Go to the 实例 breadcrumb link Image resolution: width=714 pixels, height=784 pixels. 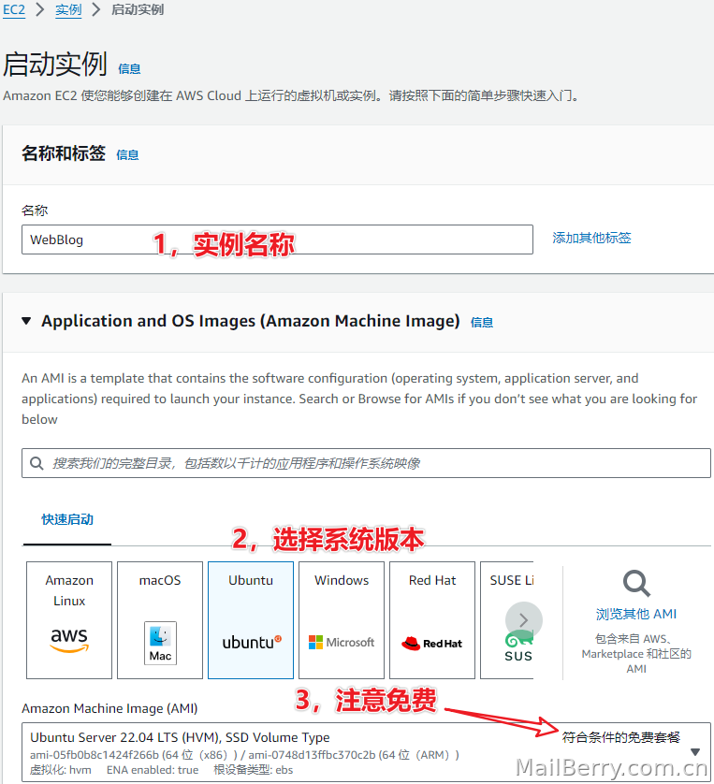pos(68,9)
